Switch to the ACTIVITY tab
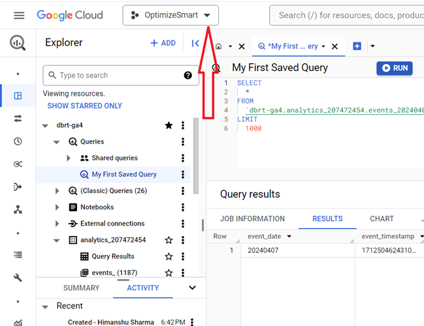 point(143,288)
